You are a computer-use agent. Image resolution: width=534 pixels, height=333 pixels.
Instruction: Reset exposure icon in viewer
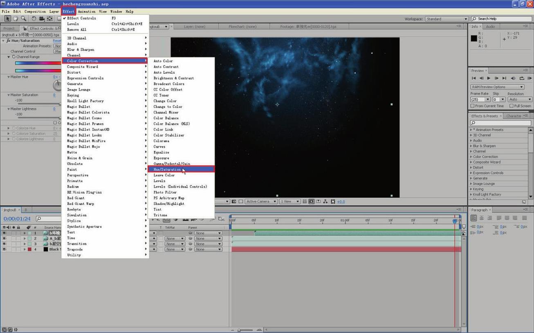(x=332, y=202)
